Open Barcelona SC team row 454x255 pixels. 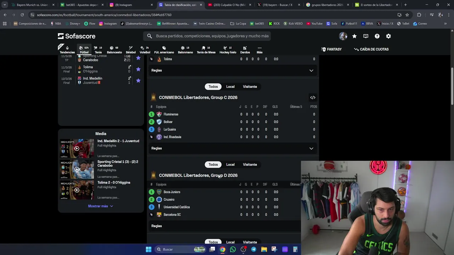click(x=224, y=215)
